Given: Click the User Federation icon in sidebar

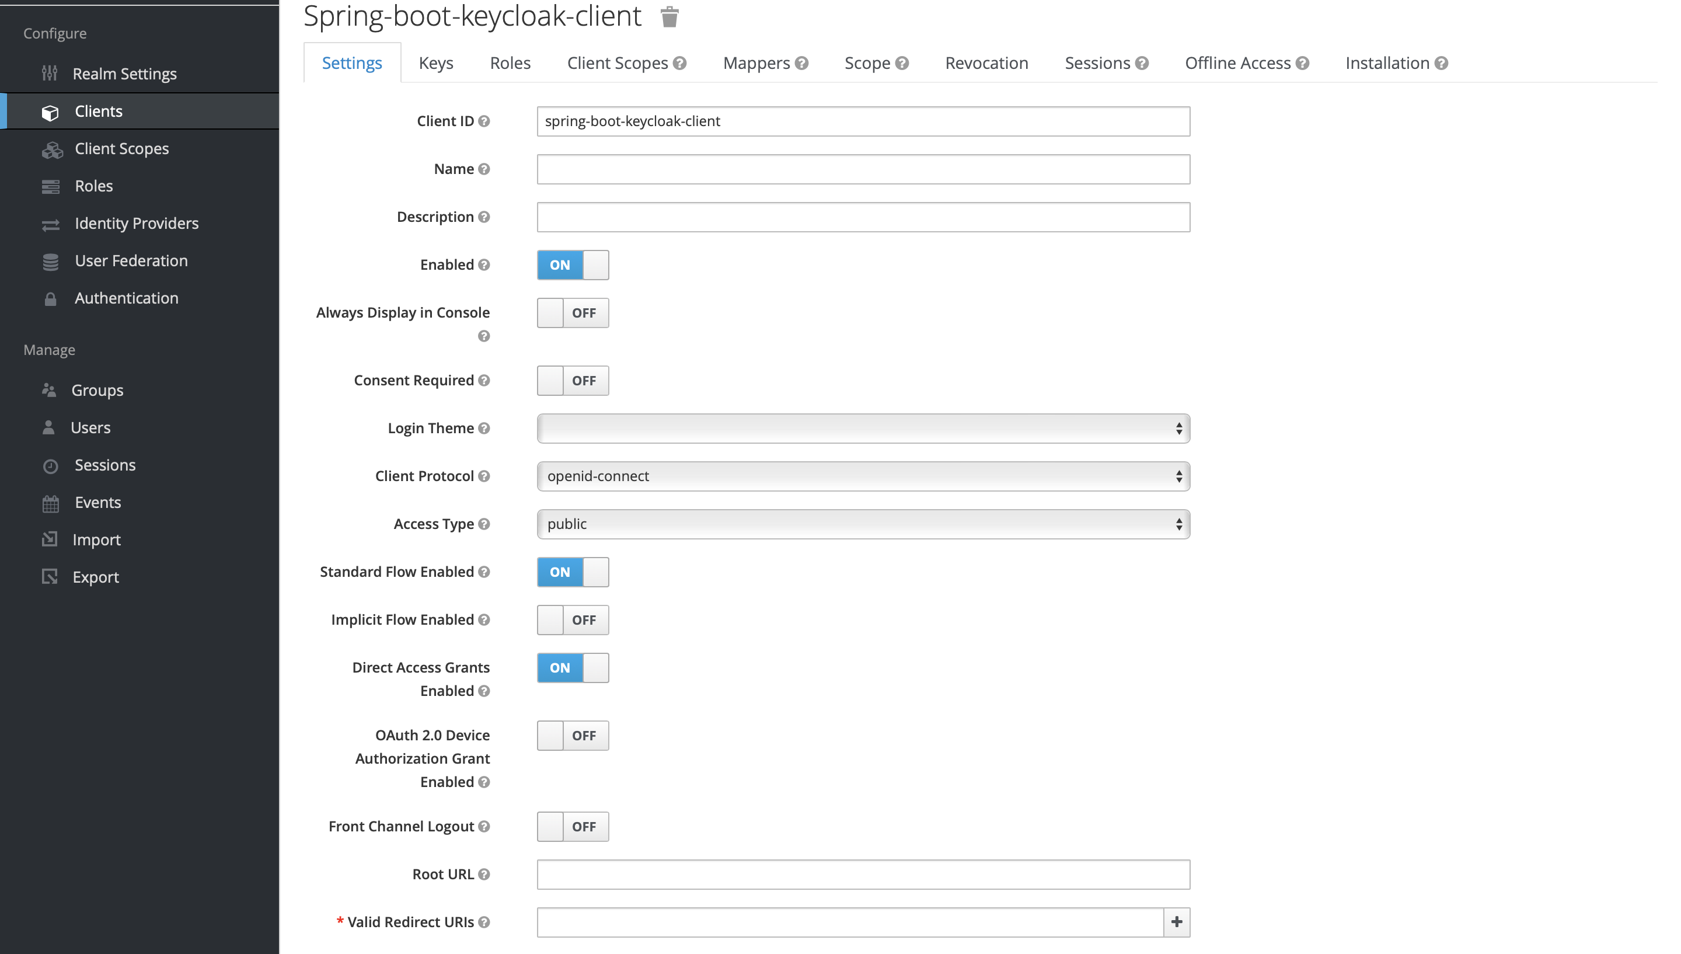Looking at the screenshot, I should point(51,260).
